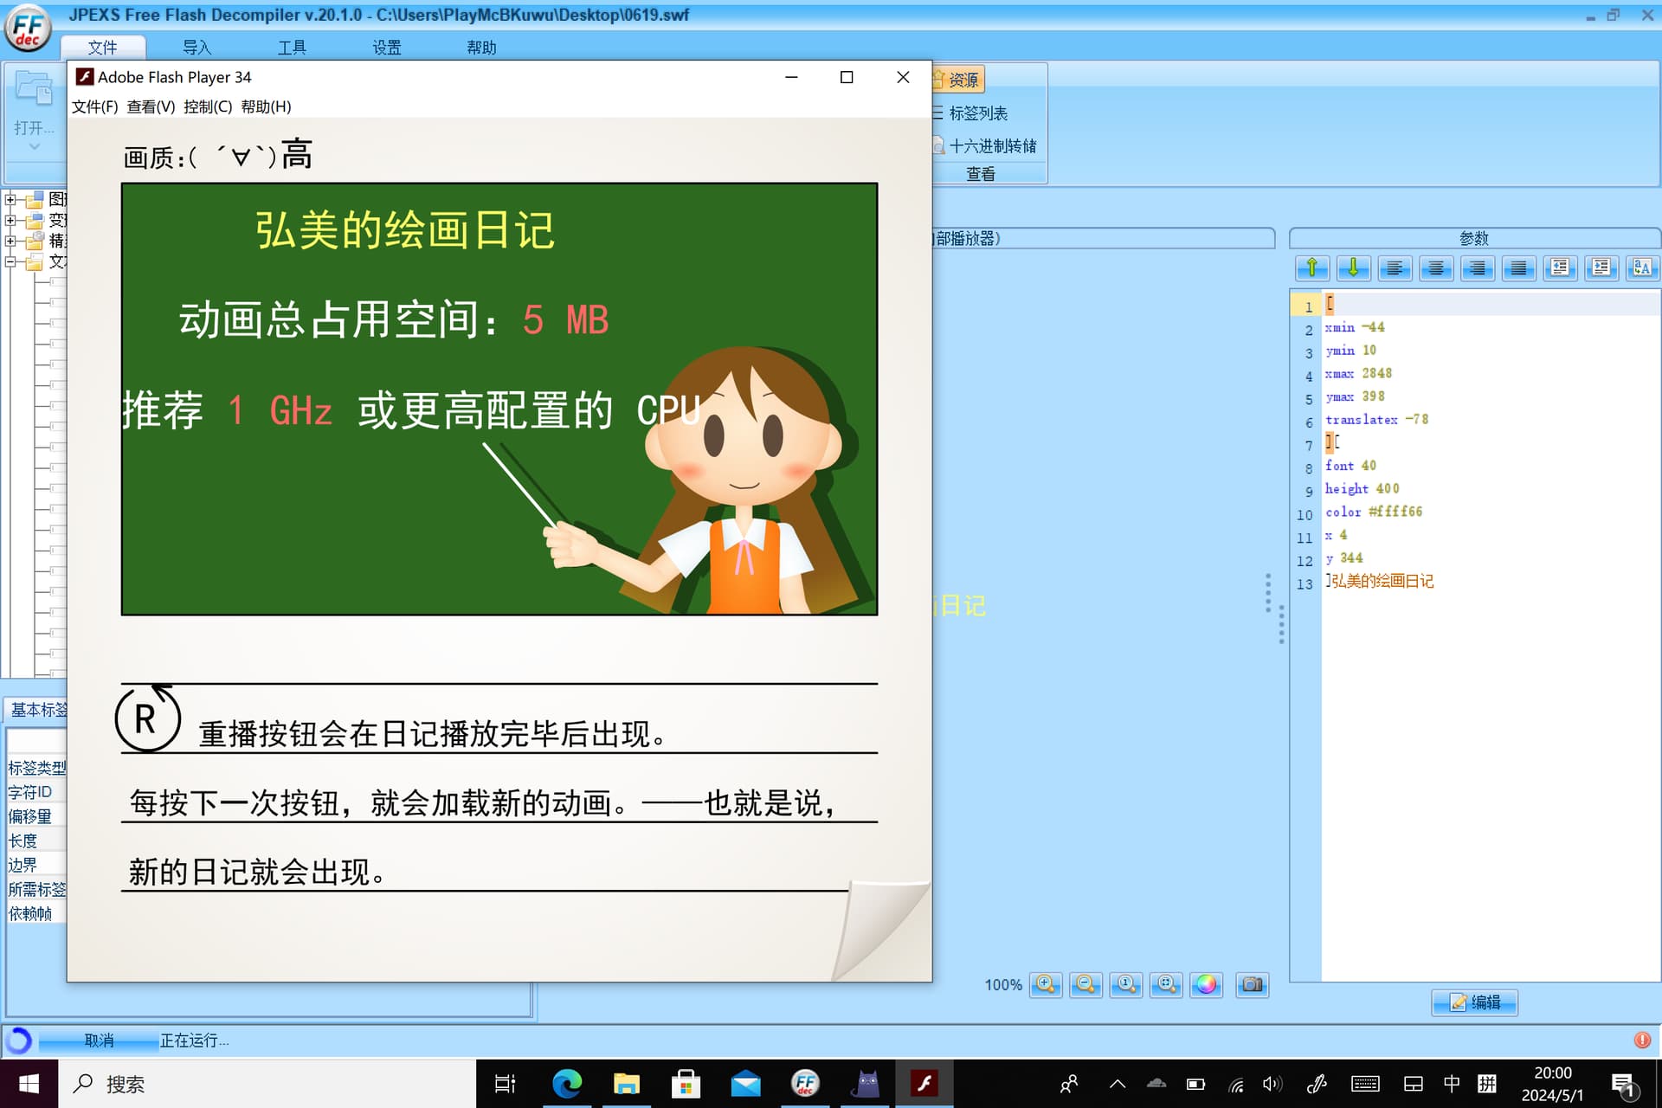This screenshot has height=1108, width=1662.
Task: Zoom in the preview with magnifier plus
Action: [1046, 985]
